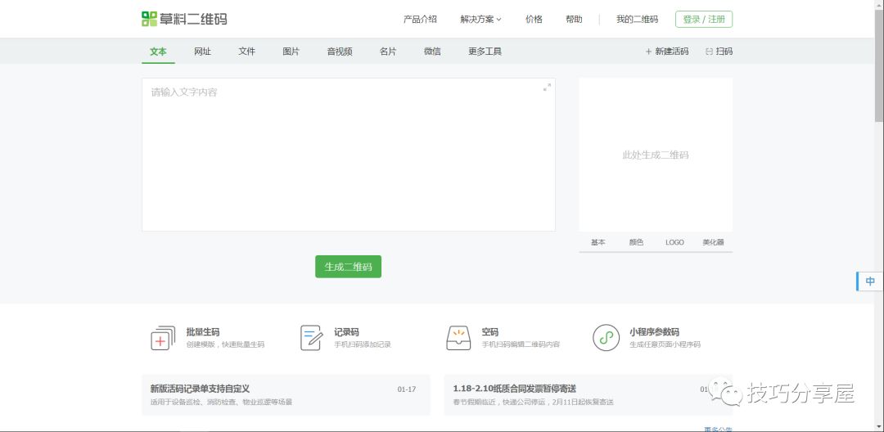Image resolution: width=884 pixels, height=432 pixels.
Task: Click into the 请输入文字内容 text area
Action: [x=349, y=155]
